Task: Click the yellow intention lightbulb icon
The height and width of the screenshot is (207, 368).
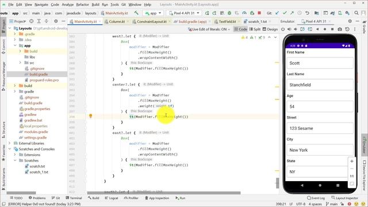Action: (91, 116)
